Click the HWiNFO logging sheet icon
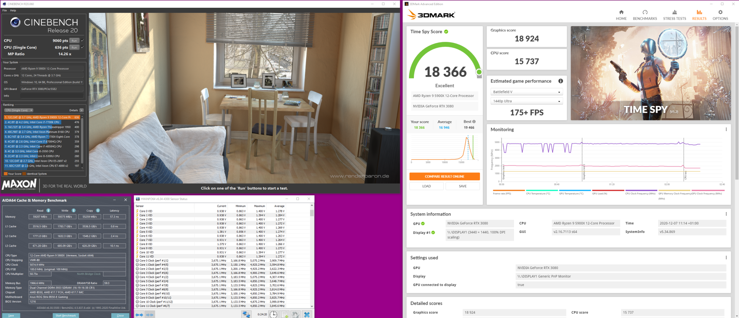The width and height of the screenshot is (739, 318). click(x=285, y=314)
